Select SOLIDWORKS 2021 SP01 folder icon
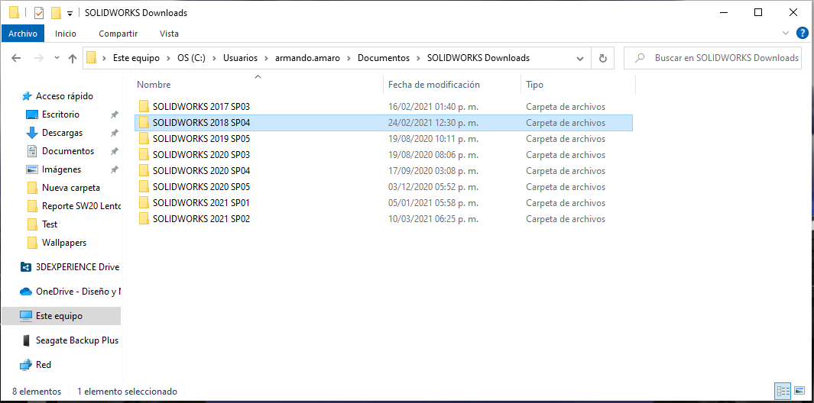 (x=144, y=203)
